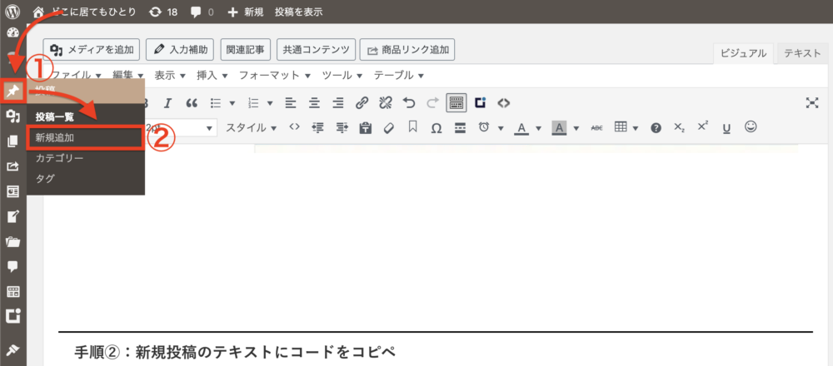This screenshot has width=833, height=366.
Task: Align text left
Action: [290, 103]
